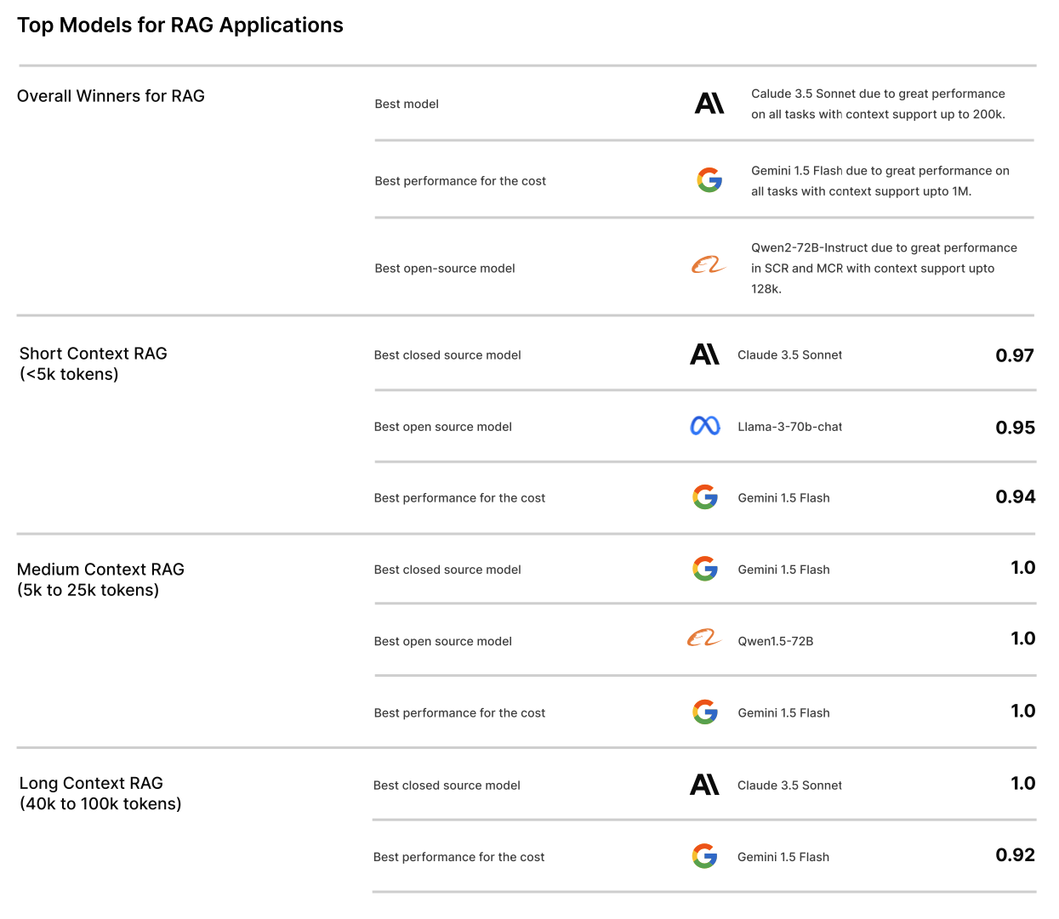Image resolution: width=1059 pixels, height=919 pixels.
Task: Select the 'Short Context RAG' section title
Action: pos(94,354)
